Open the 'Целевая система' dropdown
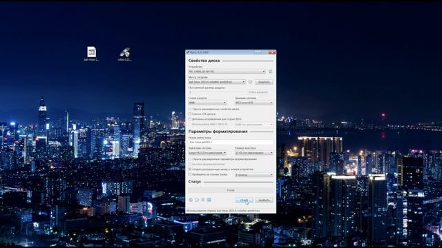This screenshot has height=248, width=442. (x=254, y=103)
